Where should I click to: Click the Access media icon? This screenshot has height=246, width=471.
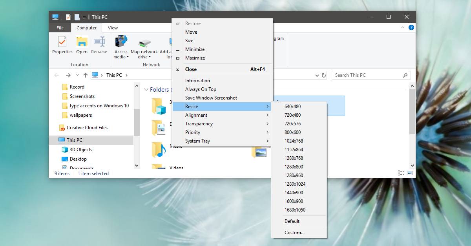[120, 44]
